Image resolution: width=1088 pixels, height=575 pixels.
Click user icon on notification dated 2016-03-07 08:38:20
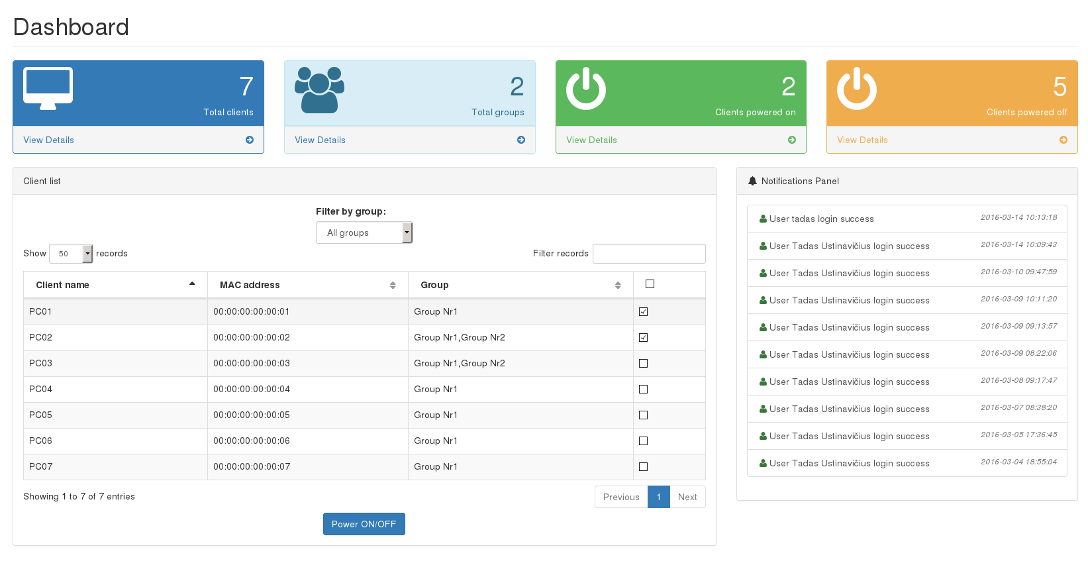tap(763, 409)
